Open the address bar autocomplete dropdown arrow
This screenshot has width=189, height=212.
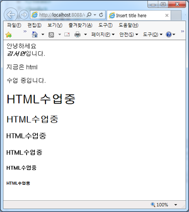[95, 15]
